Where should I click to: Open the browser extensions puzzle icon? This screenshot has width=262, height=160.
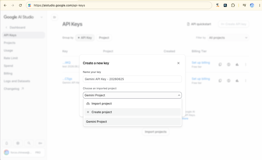point(233,5)
